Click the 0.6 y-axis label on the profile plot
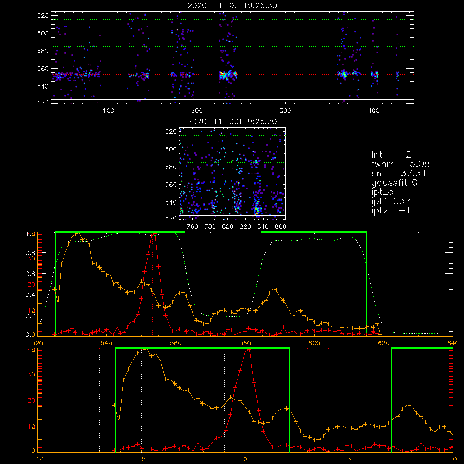The width and height of the screenshot is (464, 464). (x=30, y=274)
